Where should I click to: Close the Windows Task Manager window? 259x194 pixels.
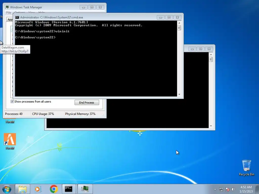pyautogui.click(x=100, y=7)
